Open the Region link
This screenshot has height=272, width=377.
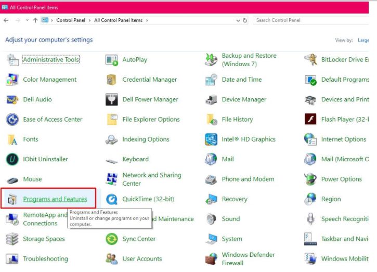tap(331, 199)
